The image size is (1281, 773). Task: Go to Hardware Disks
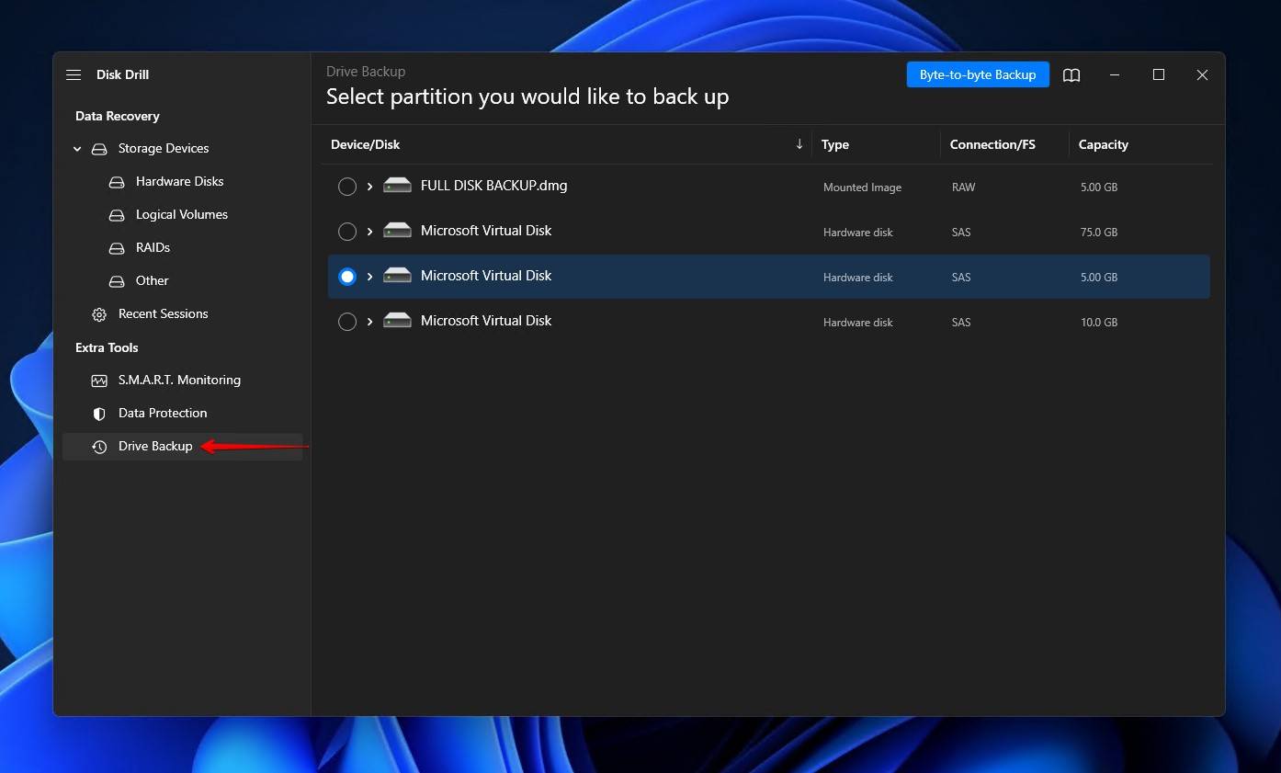click(180, 182)
